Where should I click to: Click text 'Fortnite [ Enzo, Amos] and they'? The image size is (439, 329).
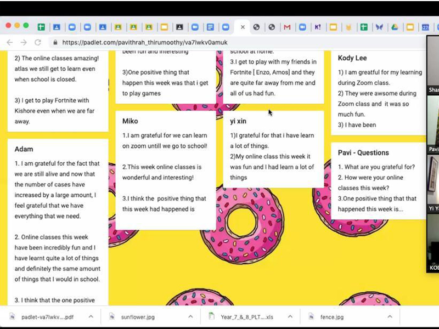click(x=272, y=72)
